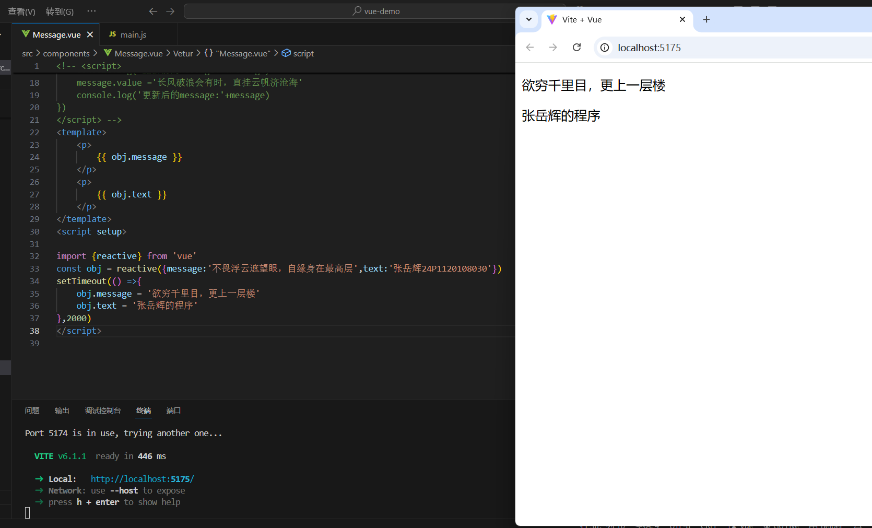Click line number 33 in the gutter
Image resolution: width=872 pixels, height=528 pixels.
[x=34, y=268]
